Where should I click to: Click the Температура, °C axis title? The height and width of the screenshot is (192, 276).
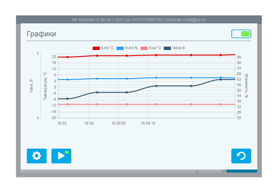[x=45, y=86]
